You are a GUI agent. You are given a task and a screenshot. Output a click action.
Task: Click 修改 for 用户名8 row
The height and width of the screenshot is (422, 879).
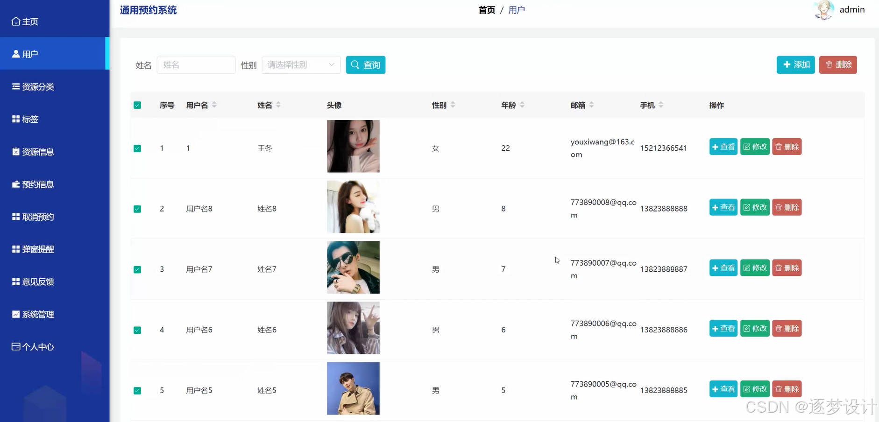[755, 207]
